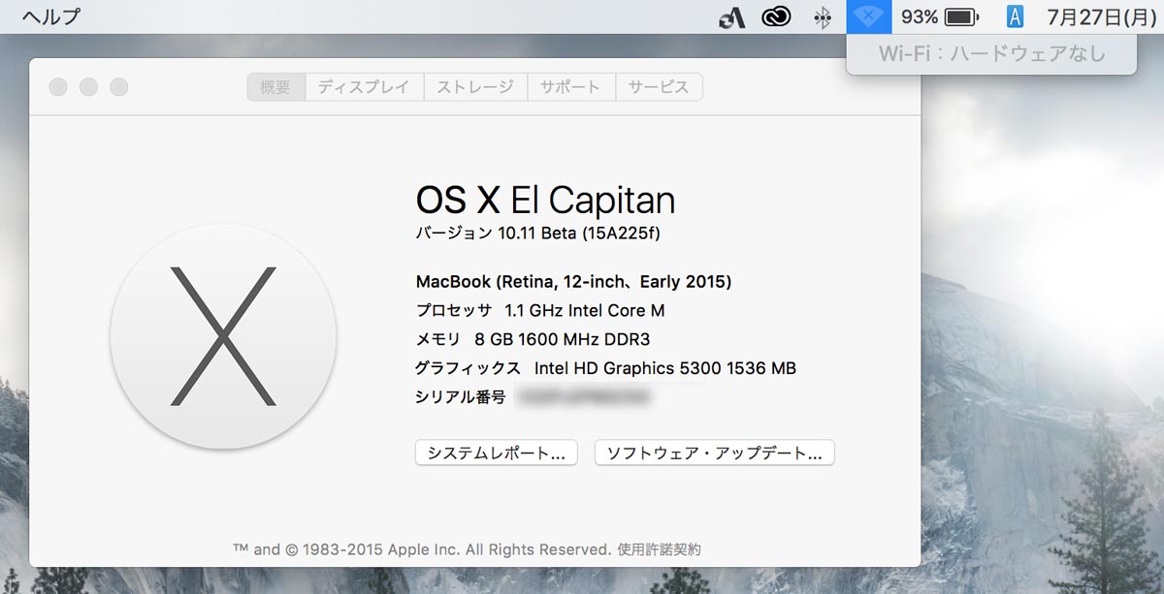Minimize the About This Mac window
Image resolution: width=1164 pixels, height=594 pixels.
tap(88, 87)
